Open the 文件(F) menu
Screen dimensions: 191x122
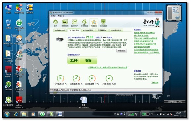(x=53, y=16)
